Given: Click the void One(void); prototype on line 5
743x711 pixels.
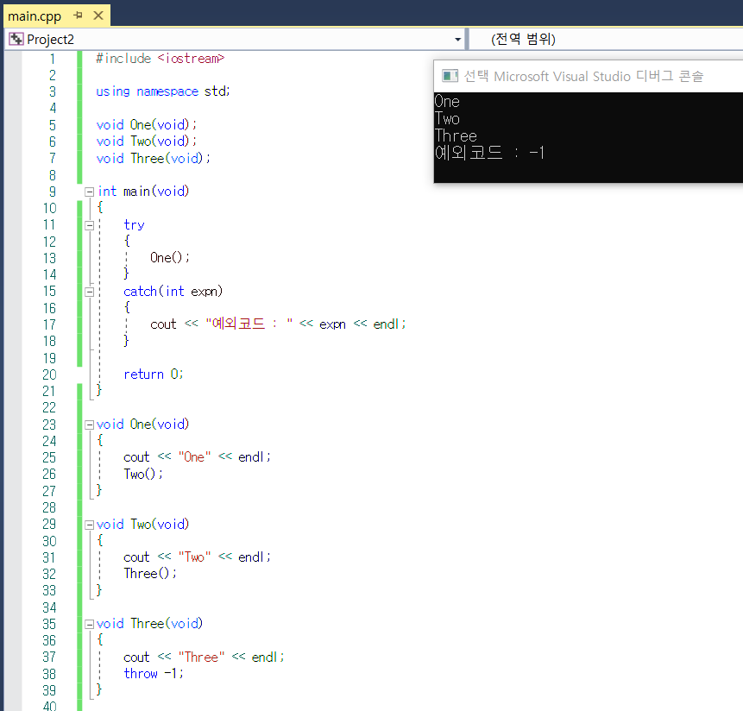Looking at the screenshot, I should point(147,124).
